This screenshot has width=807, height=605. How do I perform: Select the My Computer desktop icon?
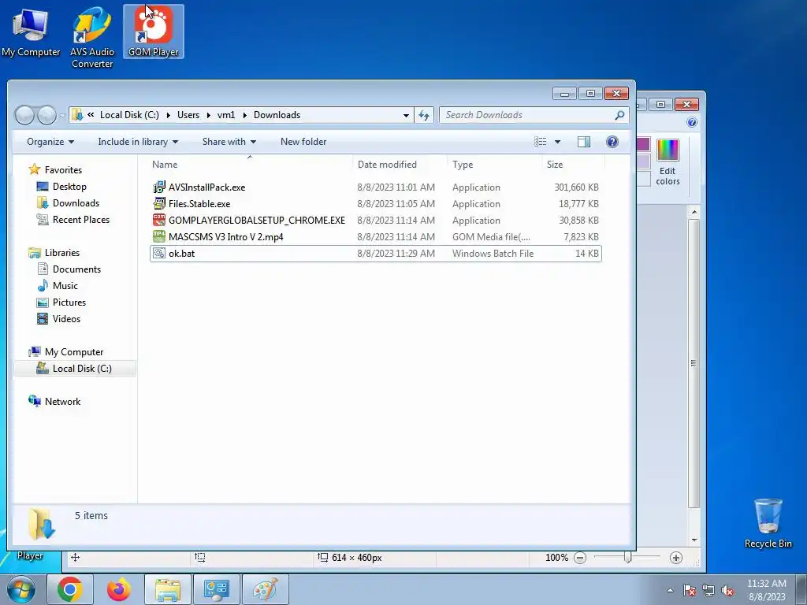tap(31, 32)
